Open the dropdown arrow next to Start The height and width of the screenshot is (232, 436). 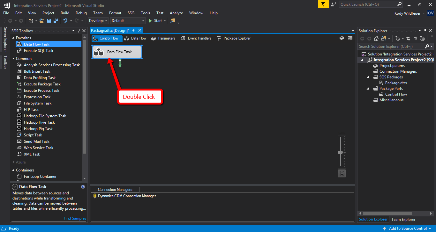click(x=165, y=21)
